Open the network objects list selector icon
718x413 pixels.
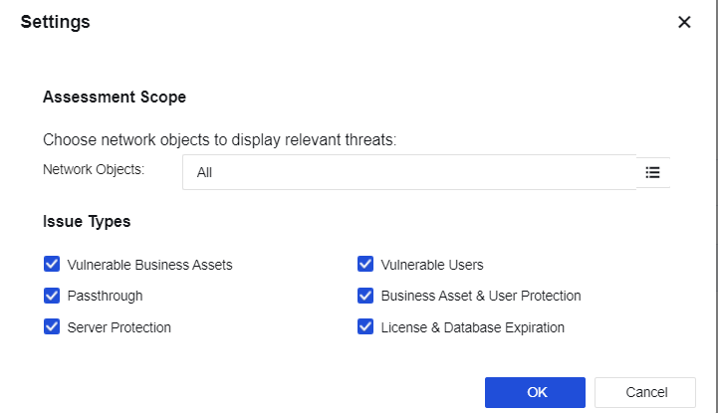pyautogui.click(x=652, y=172)
